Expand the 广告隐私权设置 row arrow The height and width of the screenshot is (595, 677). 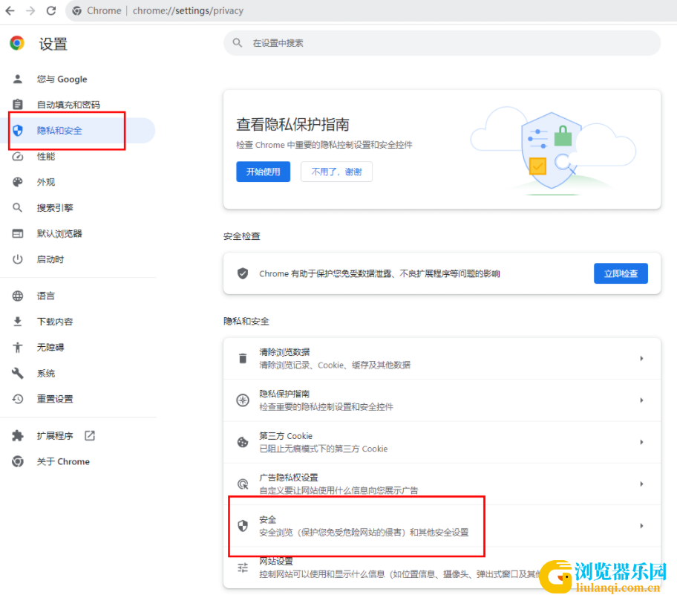pos(641,484)
